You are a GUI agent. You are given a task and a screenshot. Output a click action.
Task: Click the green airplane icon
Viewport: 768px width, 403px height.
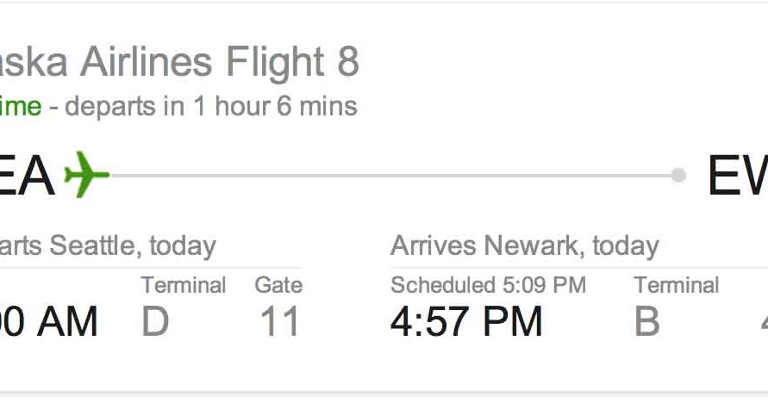point(87,174)
